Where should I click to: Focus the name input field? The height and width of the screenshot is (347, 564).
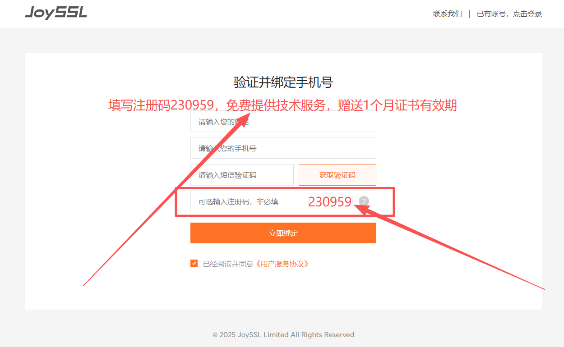click(283, 122)
